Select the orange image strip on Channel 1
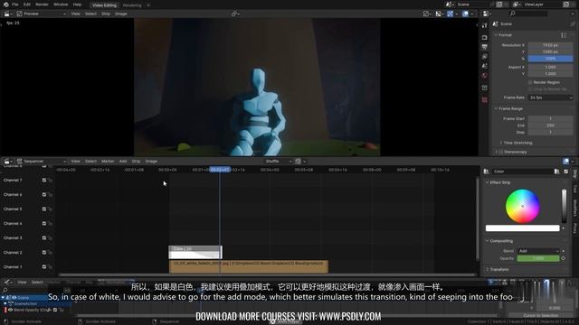 tap(249, 267)
